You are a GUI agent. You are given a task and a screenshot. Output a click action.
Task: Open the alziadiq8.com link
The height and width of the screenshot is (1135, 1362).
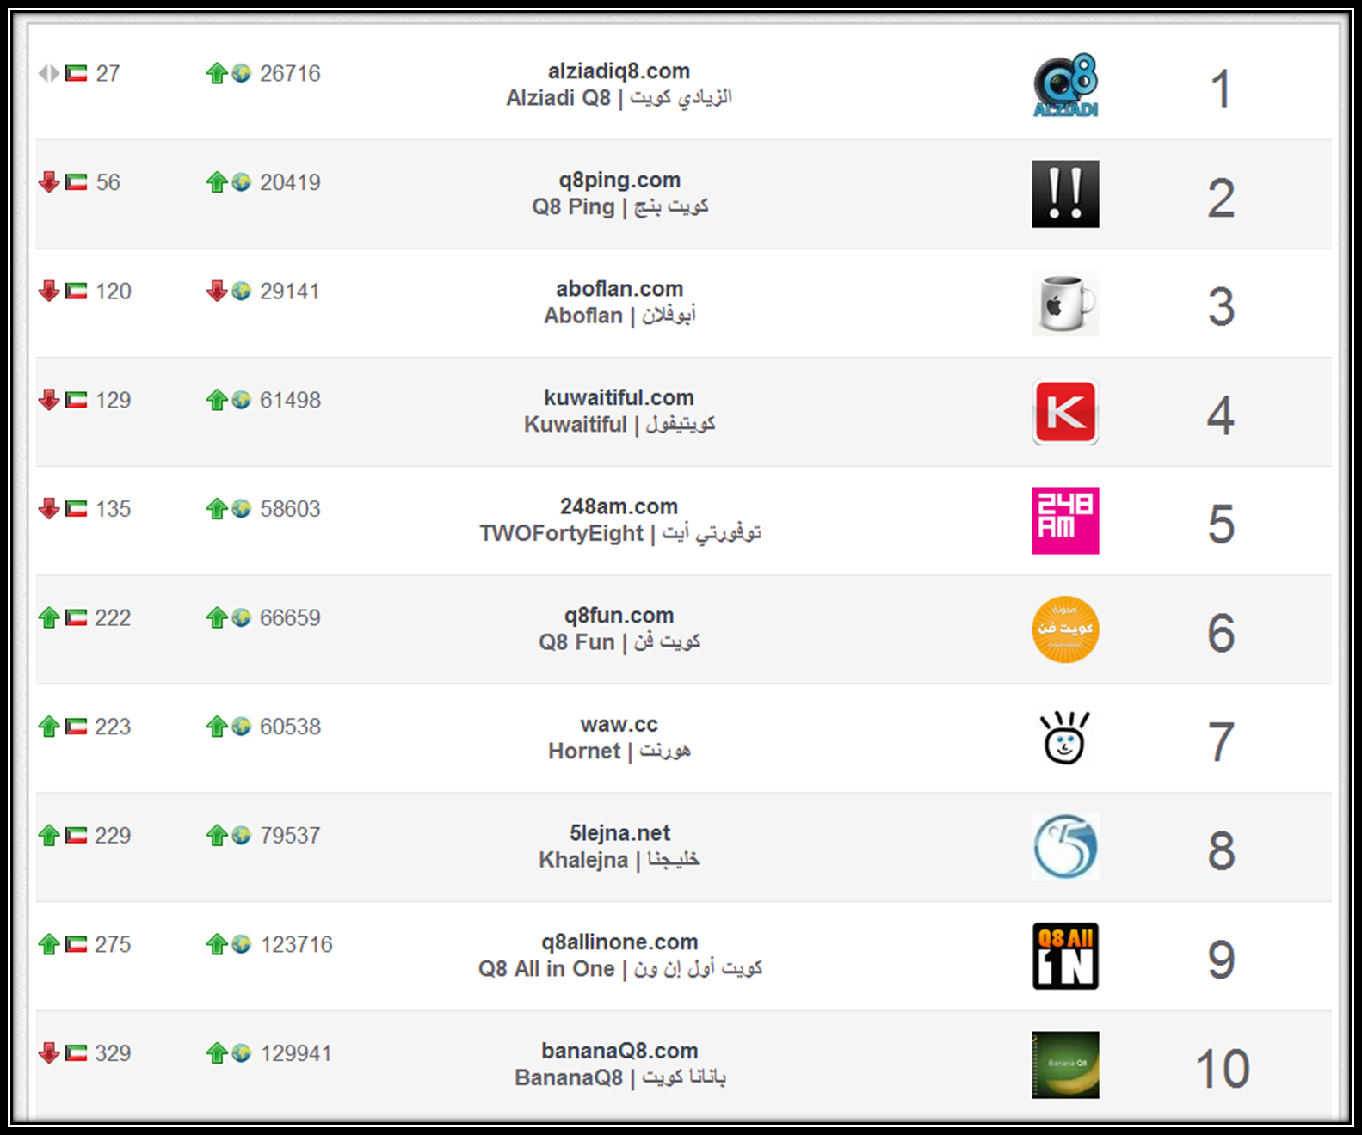click(x=619, y=71)
